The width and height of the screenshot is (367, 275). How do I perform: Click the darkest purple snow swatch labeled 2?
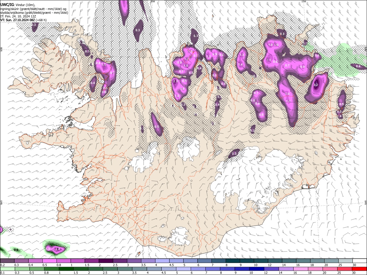point(106,261)
